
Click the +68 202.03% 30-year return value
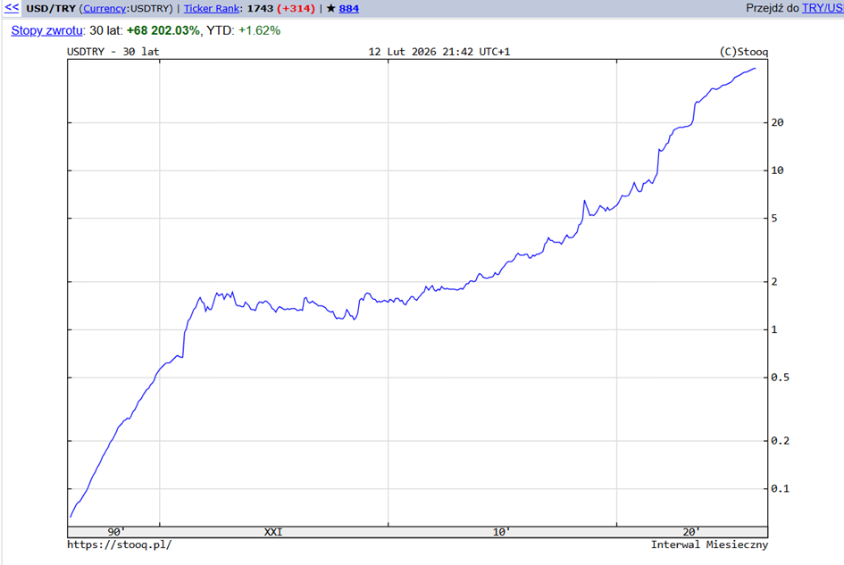click(163, 30)
